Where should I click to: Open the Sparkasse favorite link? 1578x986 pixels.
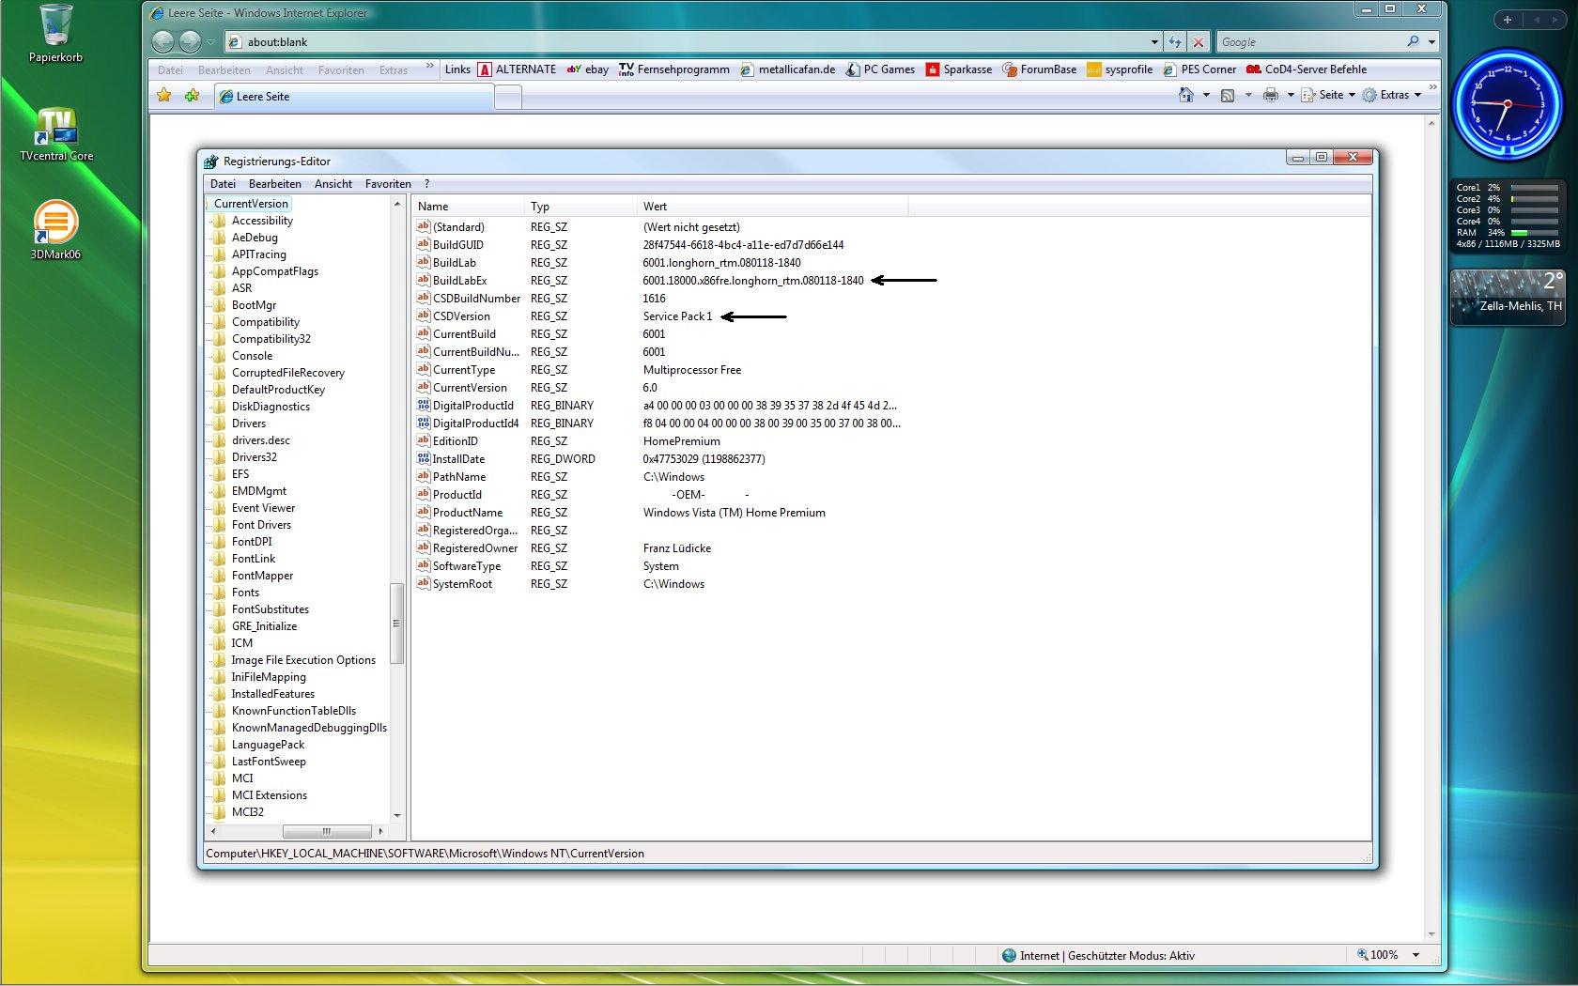(959, 69)
